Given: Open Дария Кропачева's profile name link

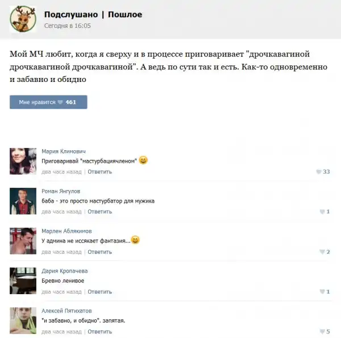Looking at the screenshot, I should (x=65, y=271).
